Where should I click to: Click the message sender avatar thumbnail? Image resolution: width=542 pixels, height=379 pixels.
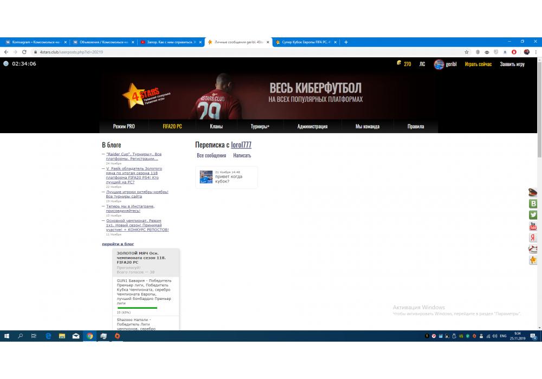[206, 177]
